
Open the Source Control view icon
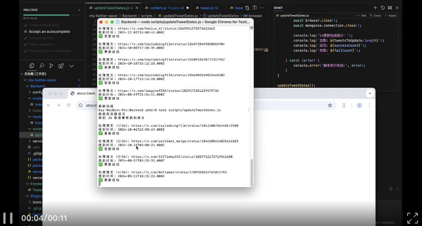[51, 66]
